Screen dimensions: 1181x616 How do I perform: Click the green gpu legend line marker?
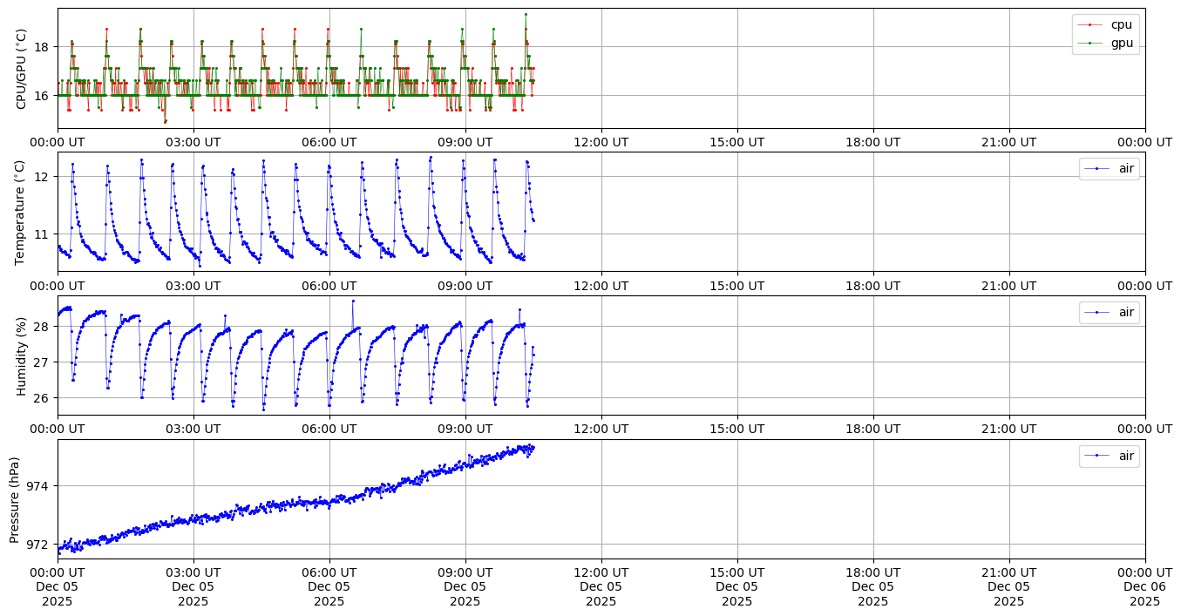point(1089,42)
